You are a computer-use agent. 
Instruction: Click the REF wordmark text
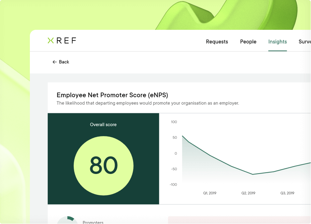click(66, 40)
